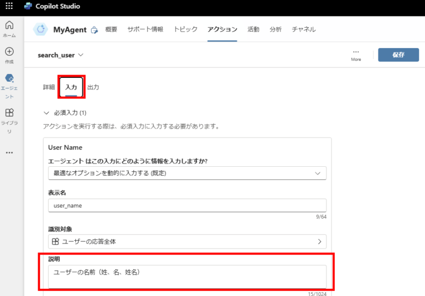Screen dimensions: 425x296
Task: Switch to the 出力 tab
Action: tap(94, 87)
